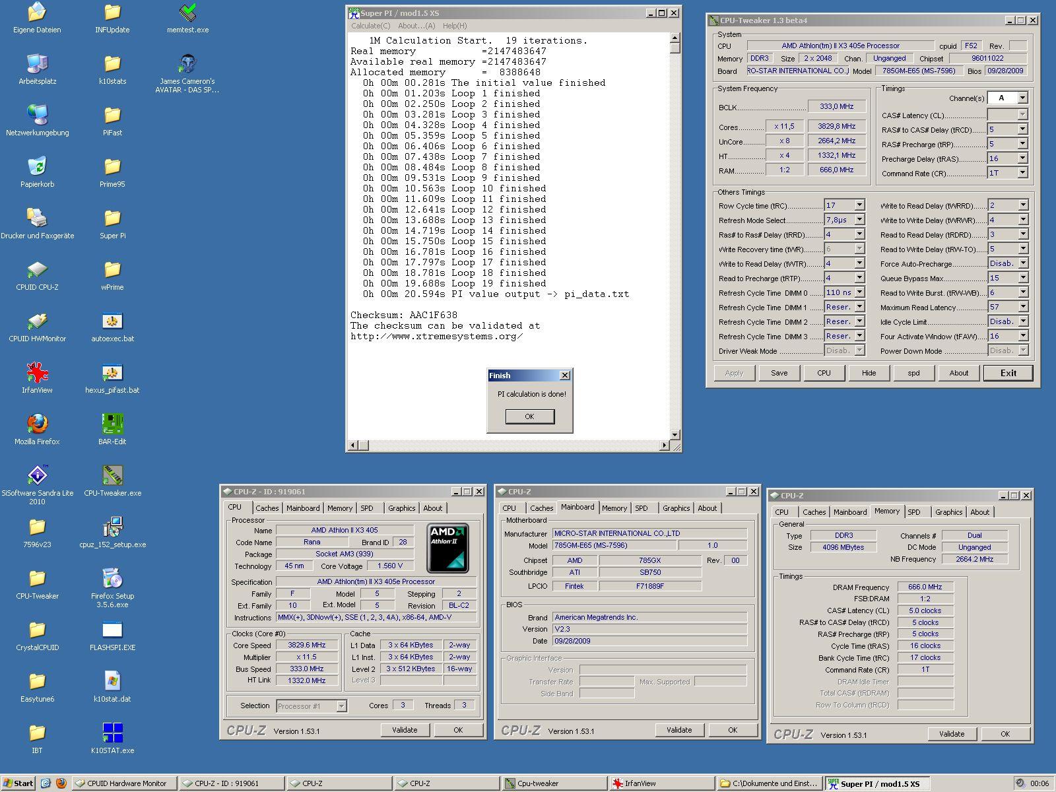Screen dimensions: 1056x792
Task: Click Super PI vertical scrollbar down arrow
Action: pos(675,434)
